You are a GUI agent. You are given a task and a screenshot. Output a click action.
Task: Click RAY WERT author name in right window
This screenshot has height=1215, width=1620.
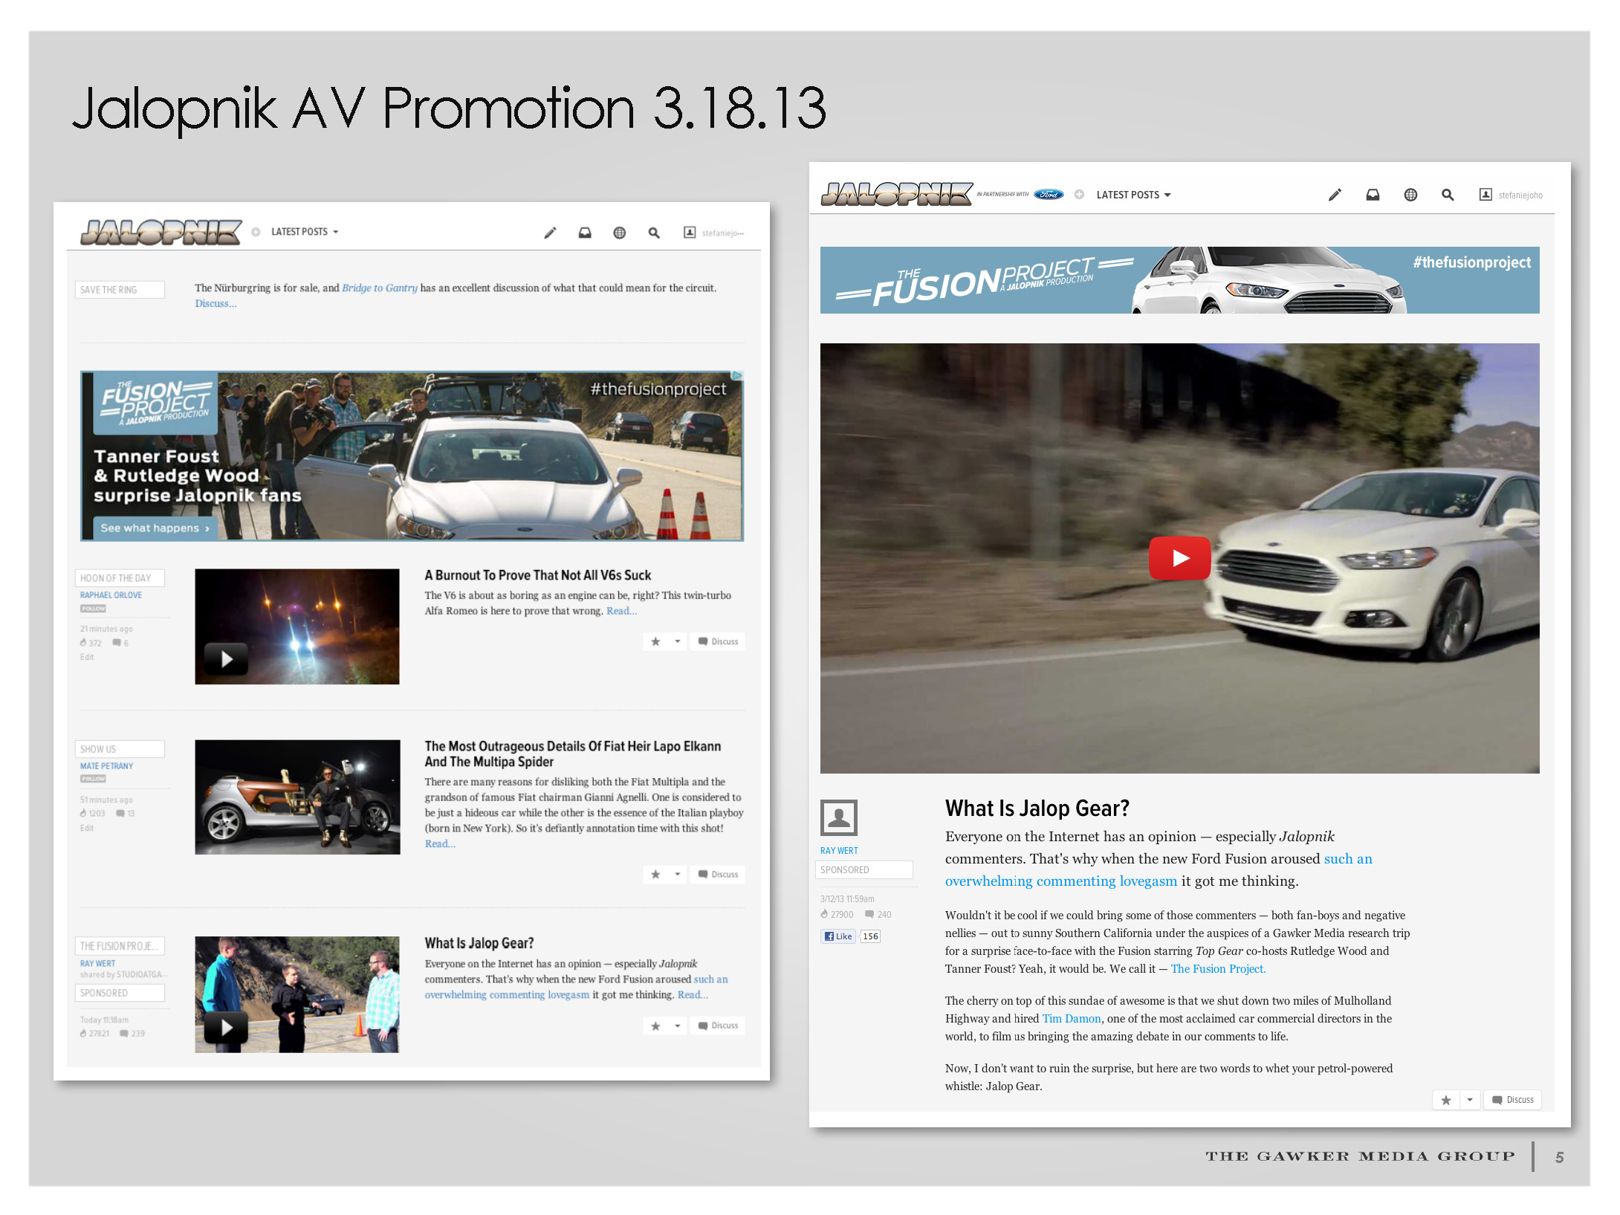pyautogui.click(x=839, y=851)
